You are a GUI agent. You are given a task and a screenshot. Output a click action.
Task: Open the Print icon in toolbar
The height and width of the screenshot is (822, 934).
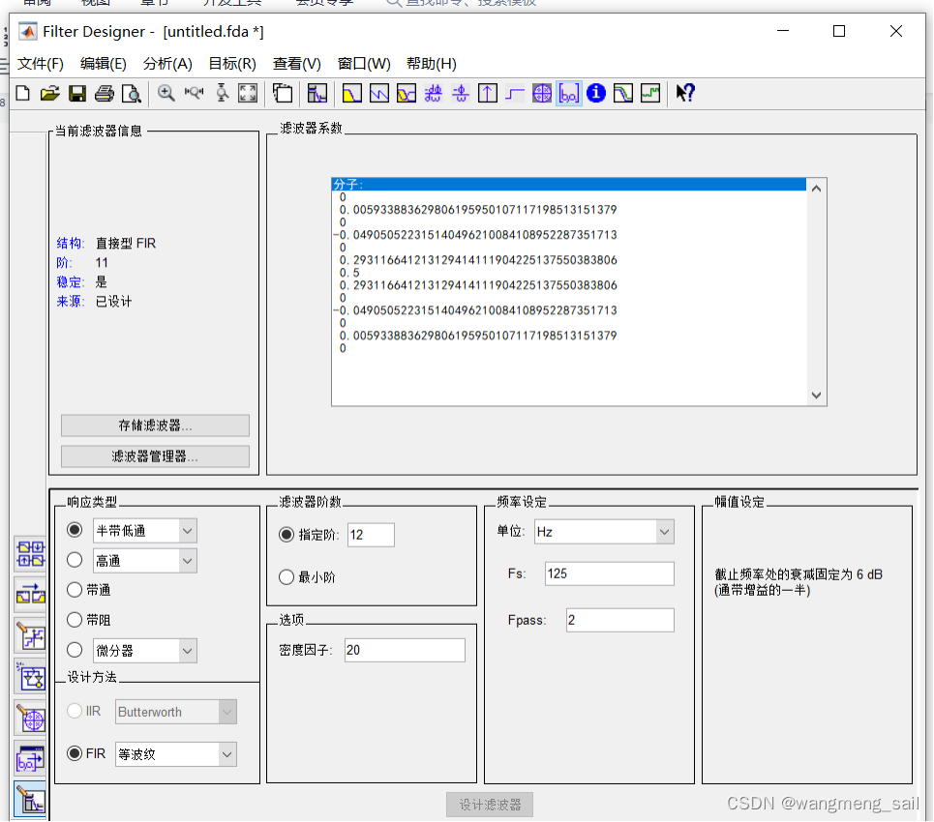[105, 93]
